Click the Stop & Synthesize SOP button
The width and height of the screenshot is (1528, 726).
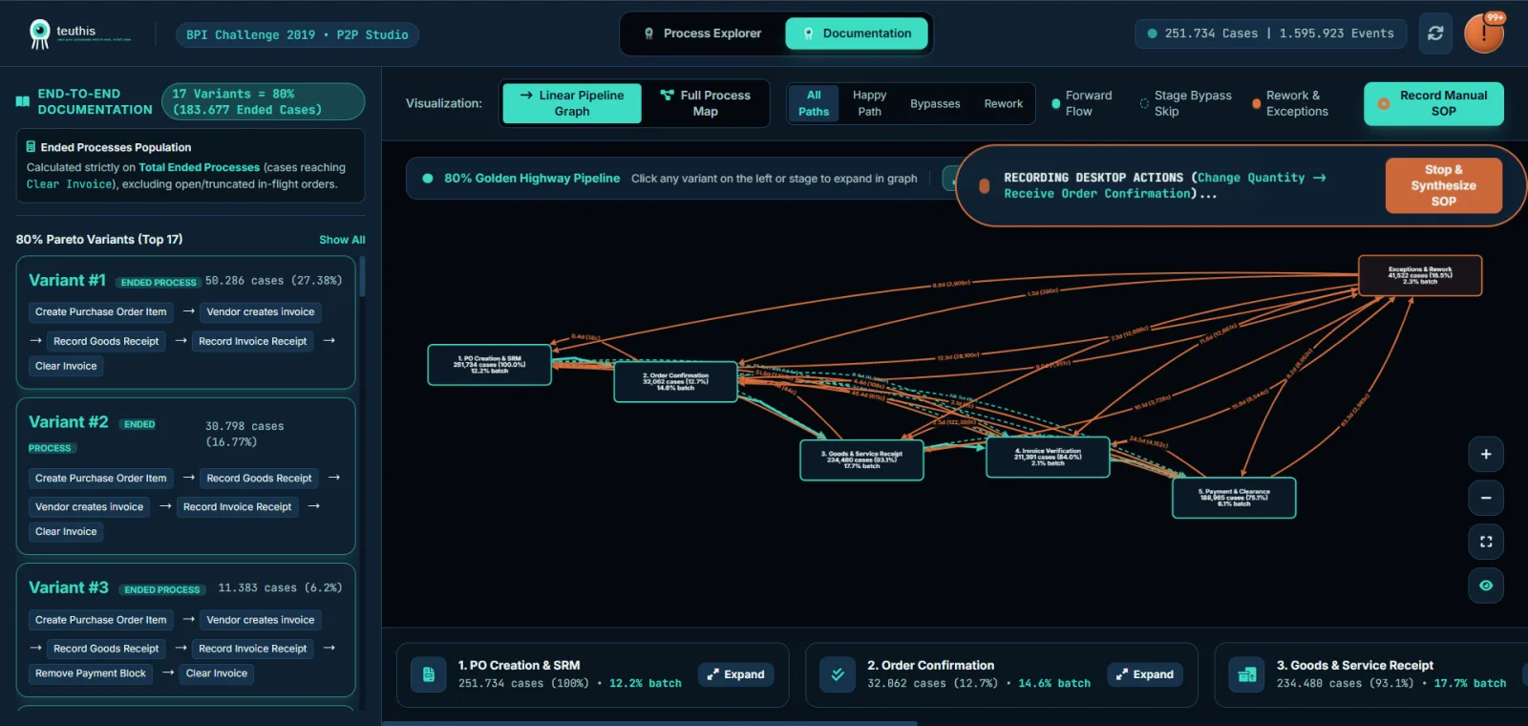pyautogui.click(x=1444, y=185)
